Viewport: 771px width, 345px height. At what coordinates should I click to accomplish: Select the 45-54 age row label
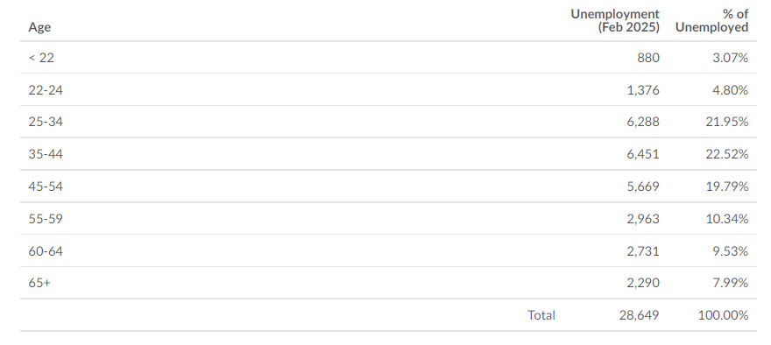(x=46, y=187)
